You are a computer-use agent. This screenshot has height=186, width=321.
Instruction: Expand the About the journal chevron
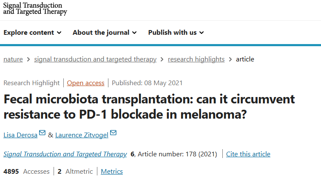[134, 33]
